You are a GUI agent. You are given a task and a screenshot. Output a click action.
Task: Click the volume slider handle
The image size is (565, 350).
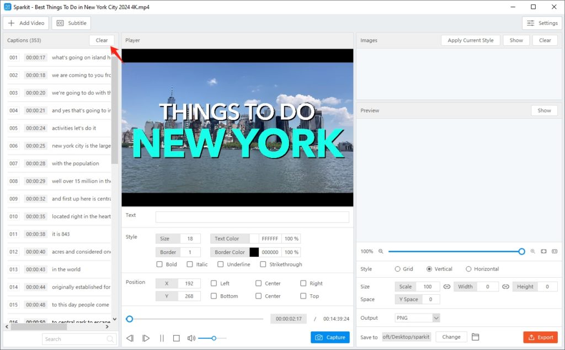tap(214, 338)
